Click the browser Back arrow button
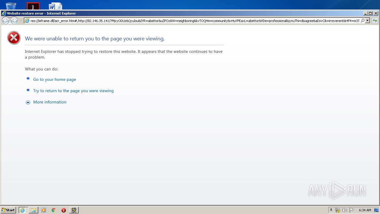380x214 pixels. [x=6, y=21]
